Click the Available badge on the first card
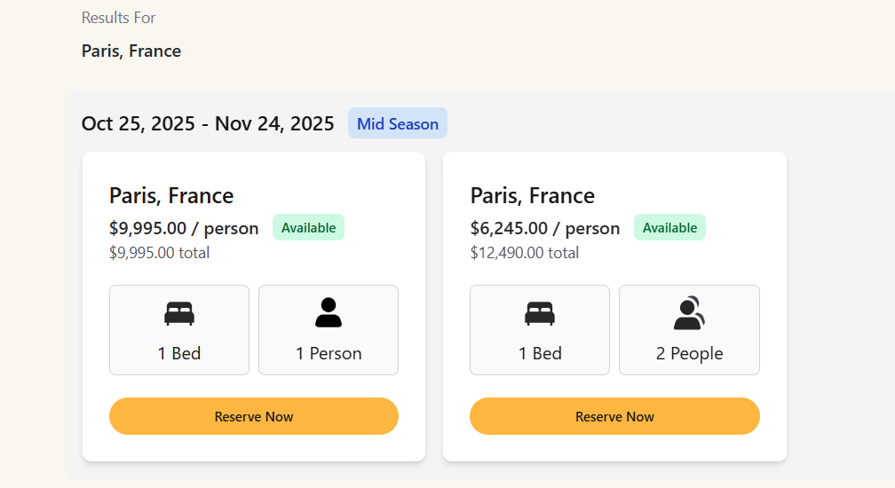 coord(308,227)
